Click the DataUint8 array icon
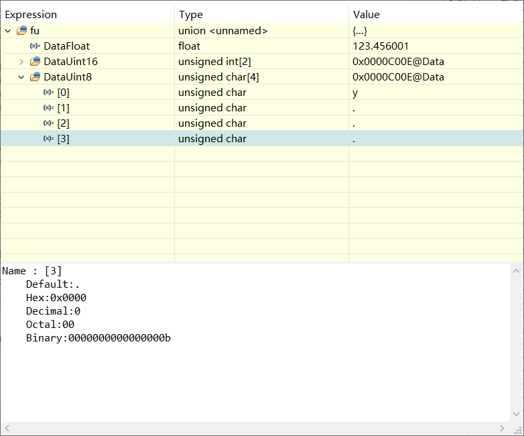The image size is (524, 436). pos(36,77)
